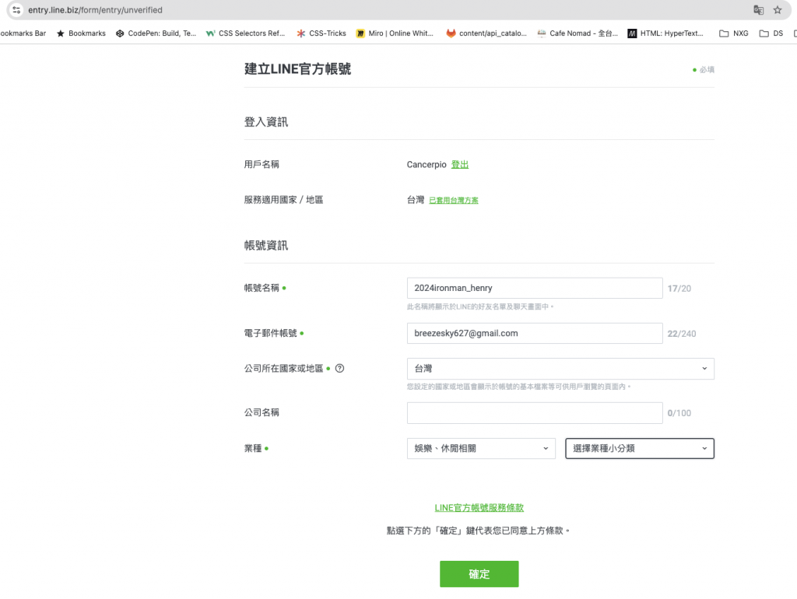Click the help icon beside 公司所在國家或地區
The image size is (797, 599).
click(339, 368)
